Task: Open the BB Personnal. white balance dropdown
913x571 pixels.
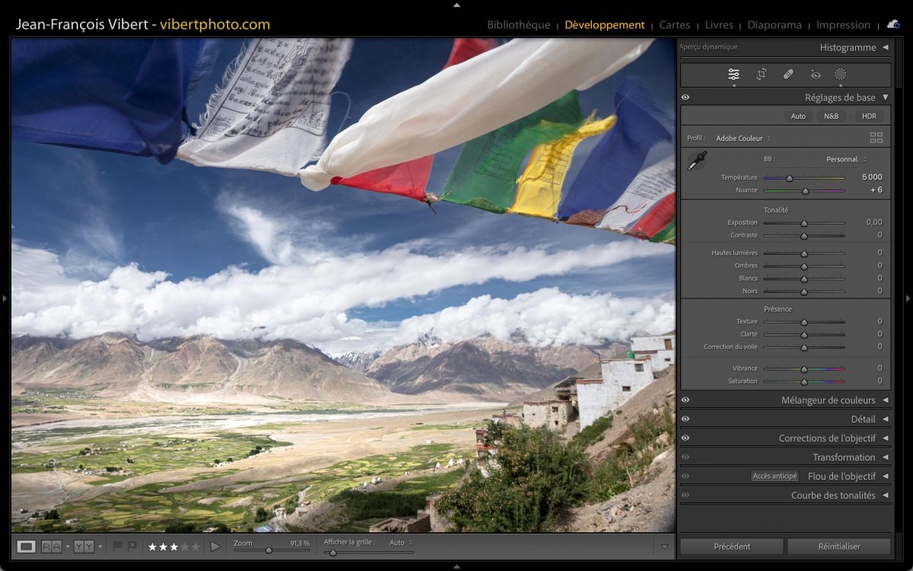Action: click(846, 159)
